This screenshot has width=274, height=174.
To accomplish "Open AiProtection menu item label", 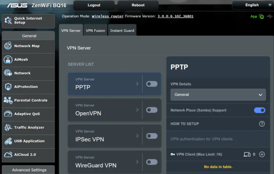I will 26,87.
